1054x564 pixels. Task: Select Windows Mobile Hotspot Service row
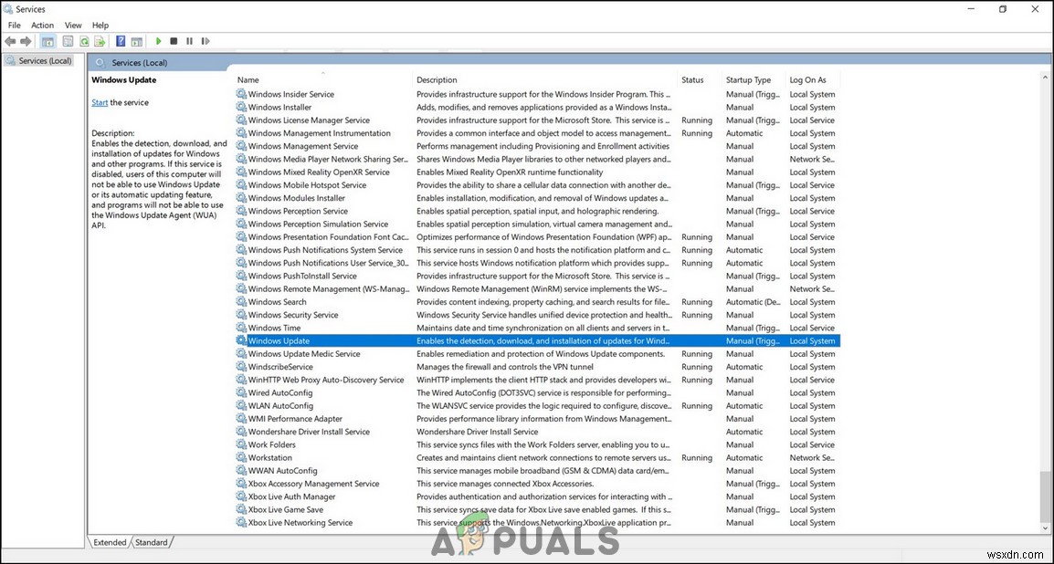(x=538, y=184)
